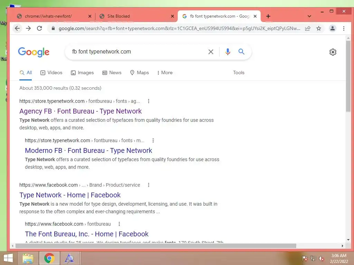Click the Google logo

pyautogui.click(x=34, y=52)
